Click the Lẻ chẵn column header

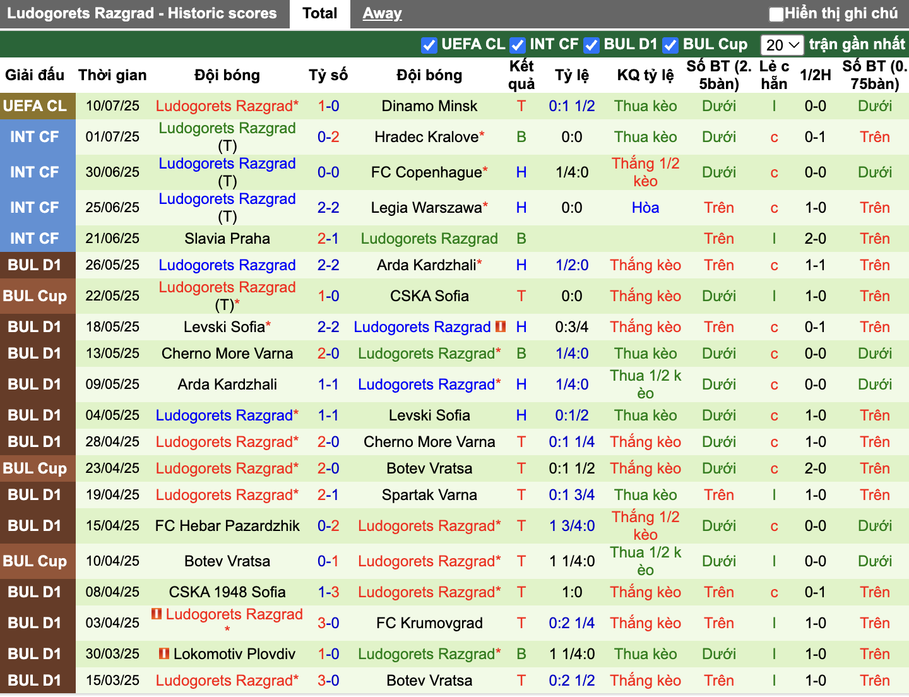pyautogui.click(x=774, y=75)
